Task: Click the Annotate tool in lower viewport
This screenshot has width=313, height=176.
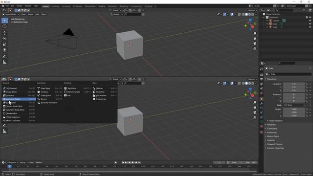Action: point(4,126)
